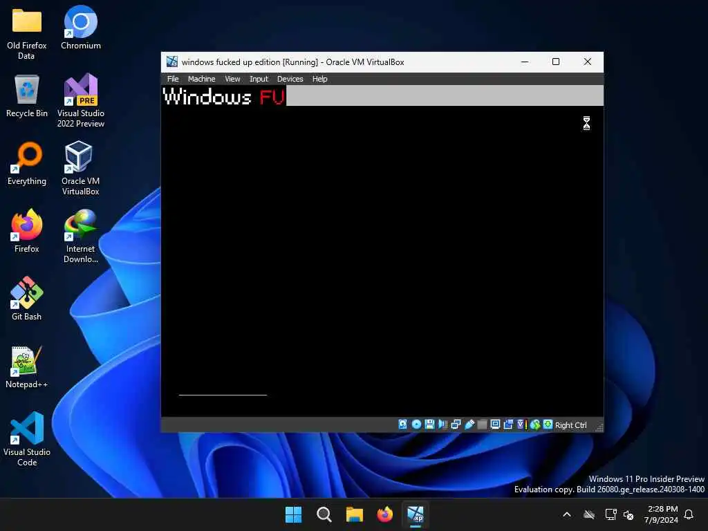Image resolution: width=708 pixels, height=531 pixels.
Task: Open the Help menu
Action: coord(319,79)
